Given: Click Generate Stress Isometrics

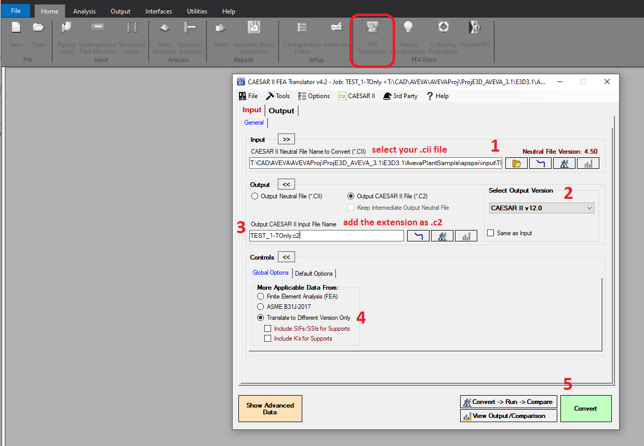Looking at the screenshot, I should 254,37.
